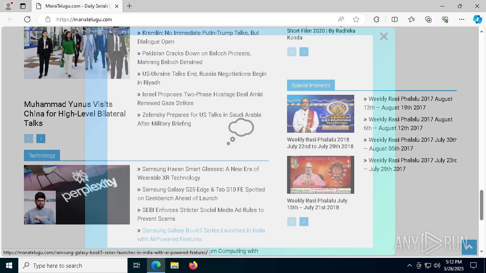Image resolution: width=486 pixels, height=273 pixels.
Task: Open Muhammad Yunus Visits China headline
Action: click(75, 113)
